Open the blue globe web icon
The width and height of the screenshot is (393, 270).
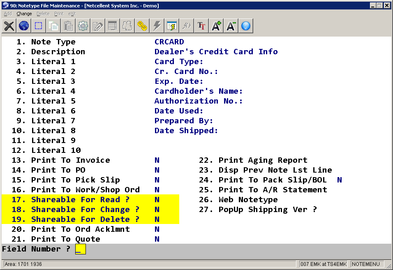tap(24, 26)
